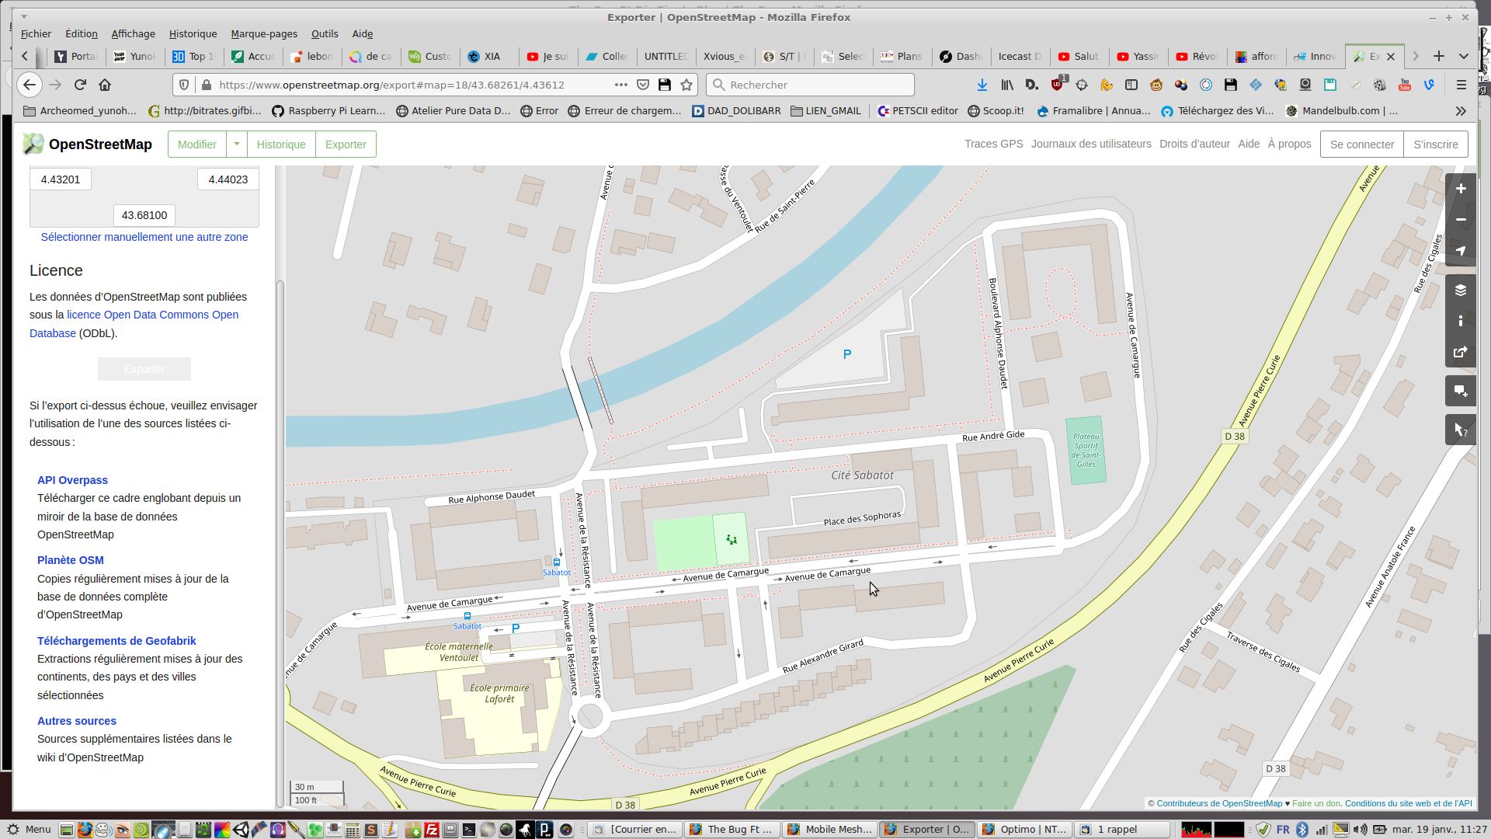Switch to the XIA browser tab
This screenshot has height=839, width=1491.
coord(491,57)
